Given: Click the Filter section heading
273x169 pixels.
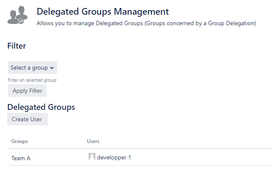Looking at the screenshot, I should pos(17,46).
